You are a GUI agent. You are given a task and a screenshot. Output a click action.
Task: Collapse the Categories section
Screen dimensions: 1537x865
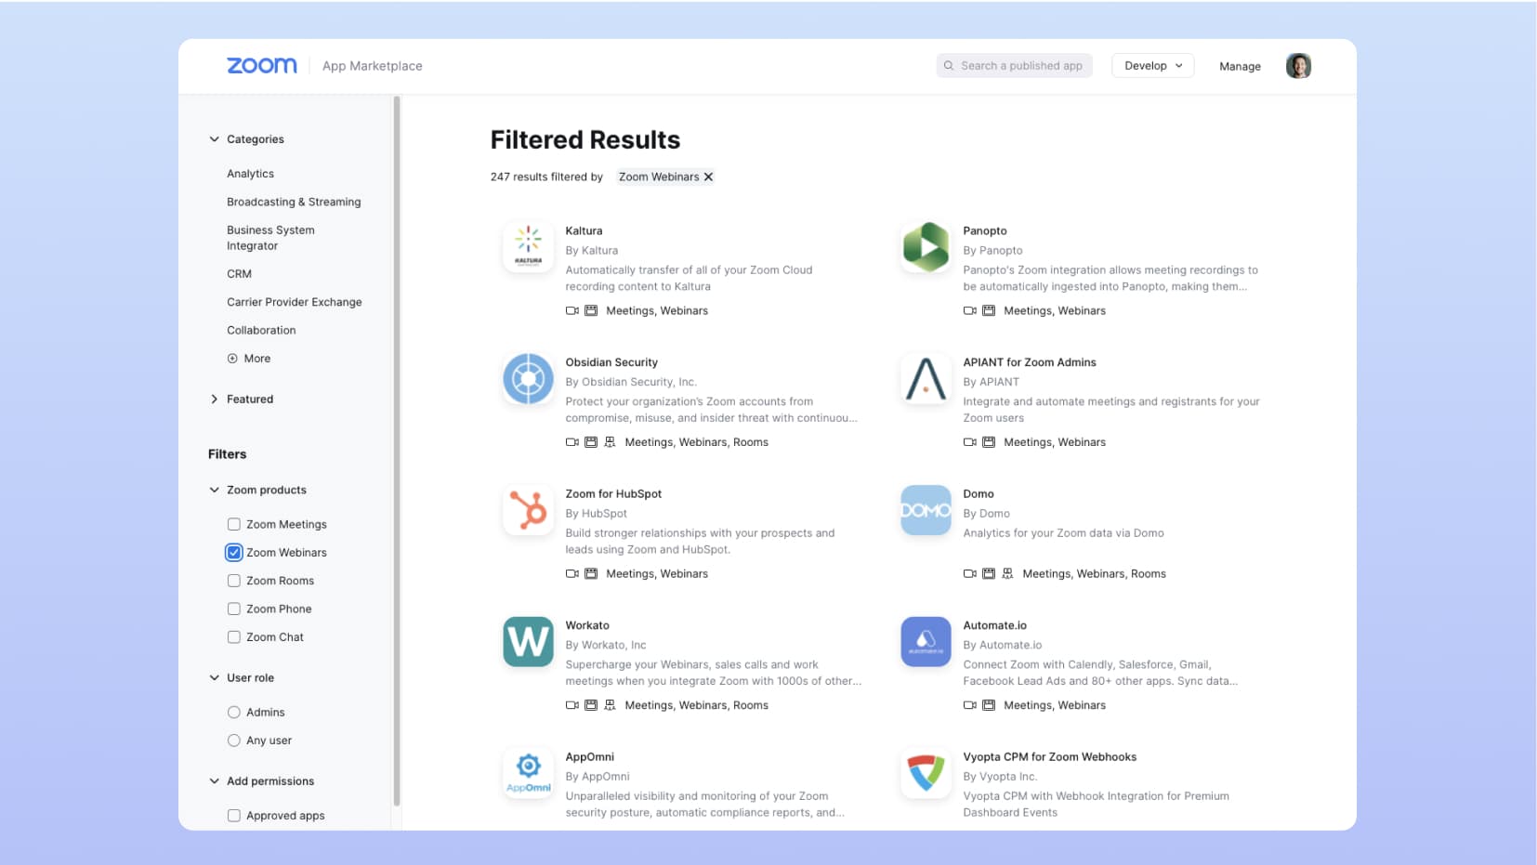point(215,139)
